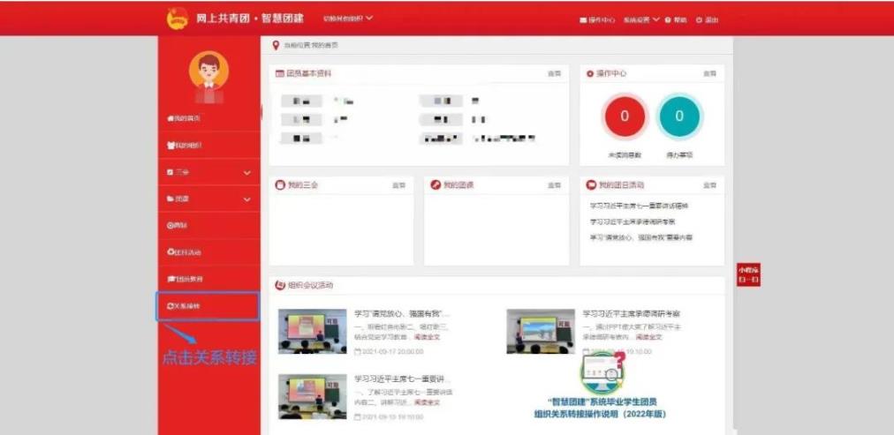Open 我的组织 in the sidebar
Image resolution: width=894 pixels, height=435 pixels.
tap(184, 146)
